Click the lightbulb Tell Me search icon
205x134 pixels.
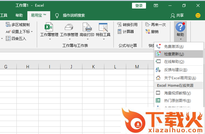[57, 16]
